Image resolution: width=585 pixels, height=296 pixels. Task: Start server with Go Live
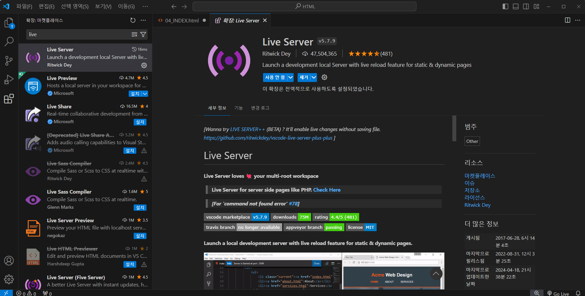(x=558, y=293)
